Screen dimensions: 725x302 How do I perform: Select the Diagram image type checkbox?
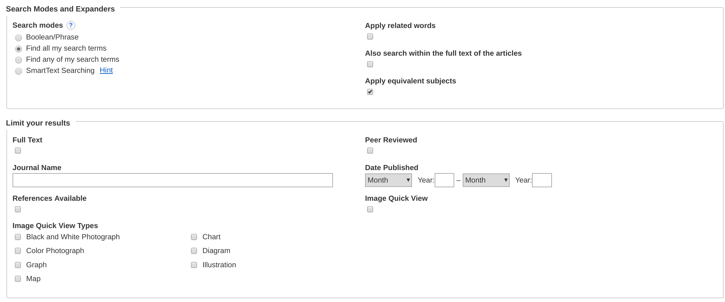pyautogui.click(x=194, y=251)
